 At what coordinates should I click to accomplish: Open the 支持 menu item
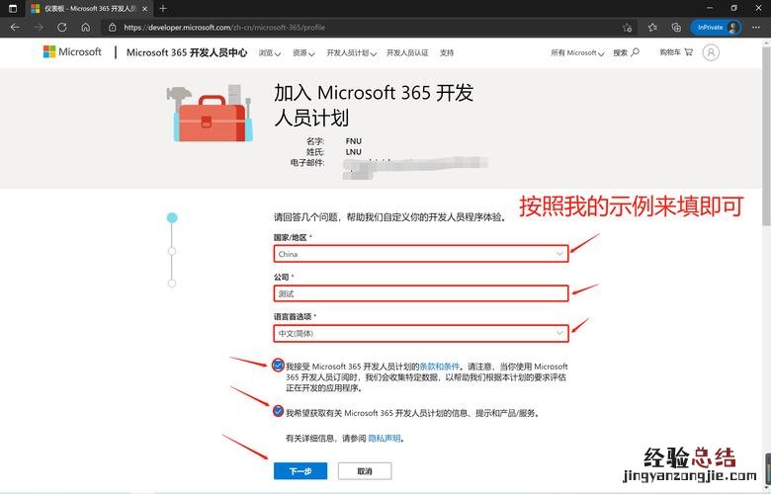(x=447, y=52)
